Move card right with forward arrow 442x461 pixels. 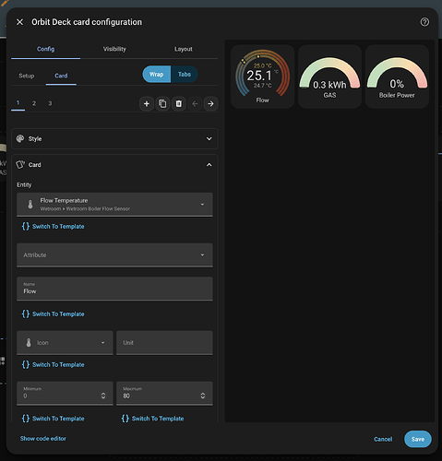(210, 104)
